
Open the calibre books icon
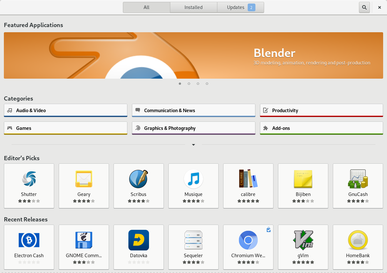(248, 179)
